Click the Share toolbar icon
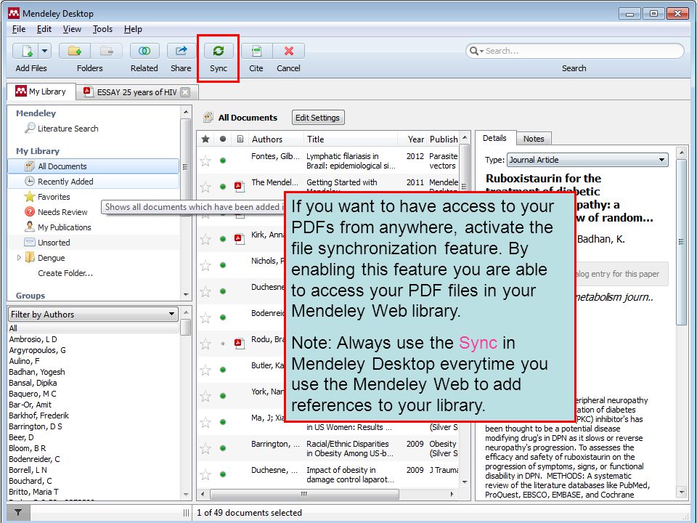Image resolution: width=697 pixels, height=523 pixels. 181,51
